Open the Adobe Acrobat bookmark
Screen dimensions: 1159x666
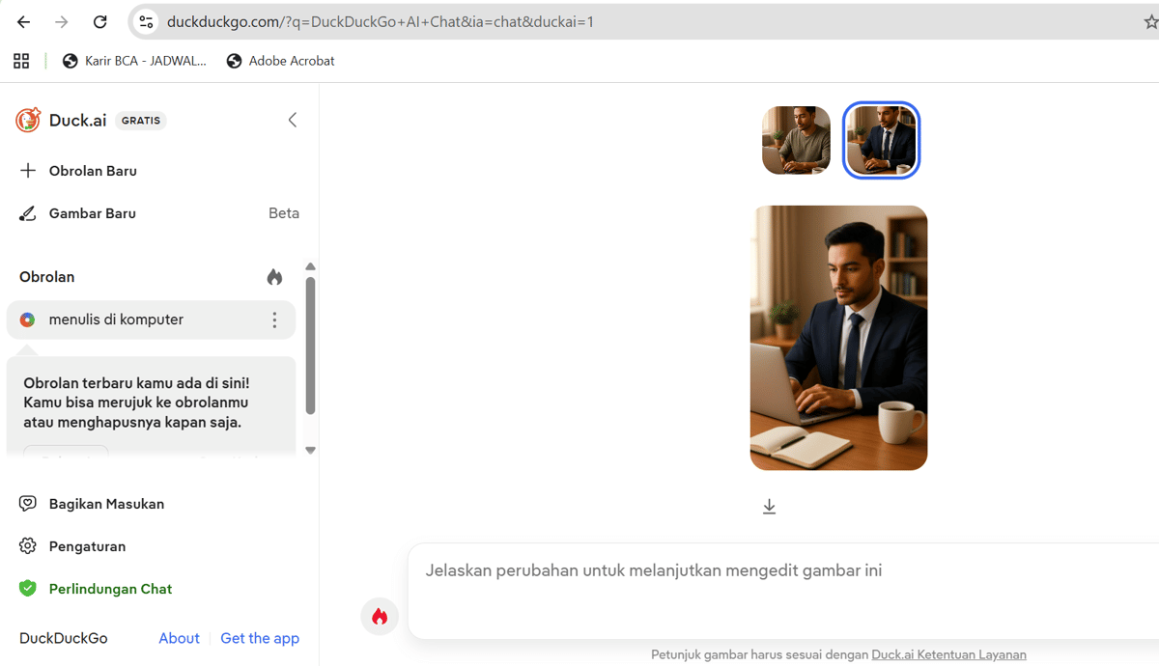point(280,60)
